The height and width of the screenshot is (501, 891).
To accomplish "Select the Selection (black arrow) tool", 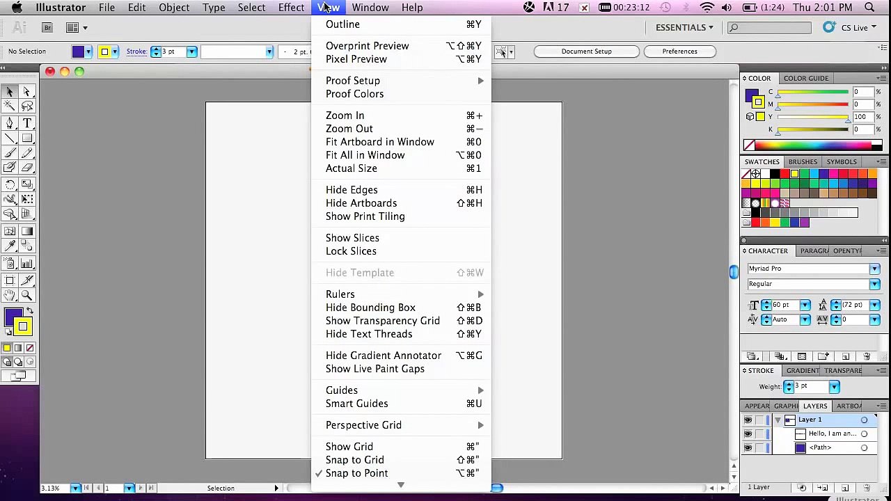I will pos(10,92).
